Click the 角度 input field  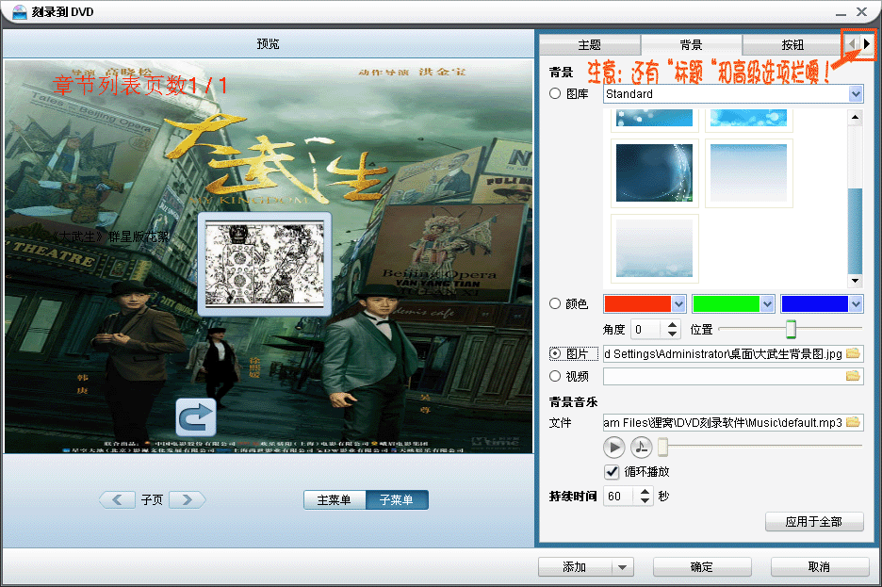(x=647, y=330)
